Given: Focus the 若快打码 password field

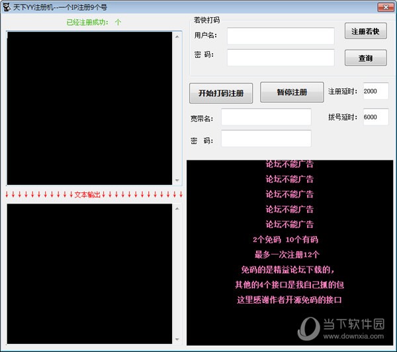Looking at the screenshot, I should click(281, 58).
